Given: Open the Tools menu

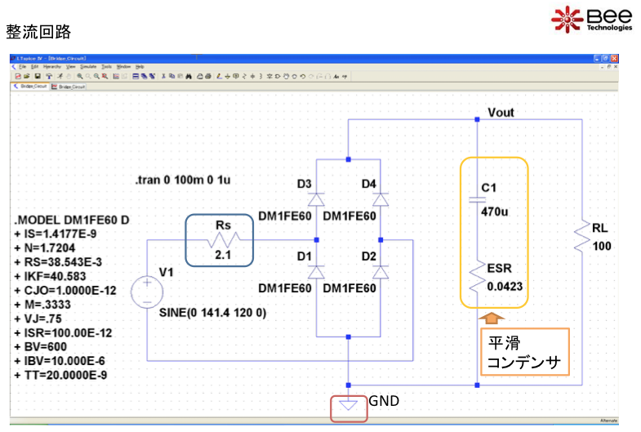Looking at the screenshot, I should click(x=106, y=66).
